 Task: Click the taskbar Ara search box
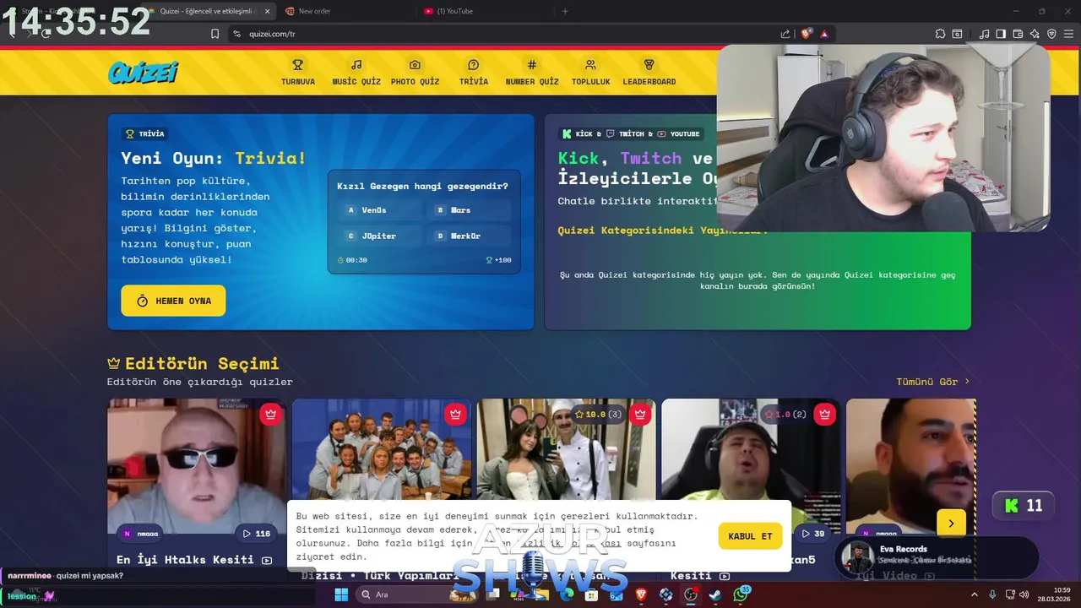[x=418, y=594]
